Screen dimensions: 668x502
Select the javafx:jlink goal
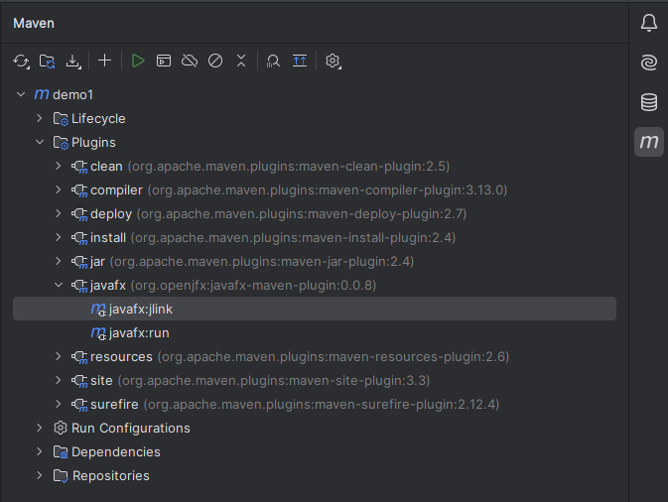315,309
